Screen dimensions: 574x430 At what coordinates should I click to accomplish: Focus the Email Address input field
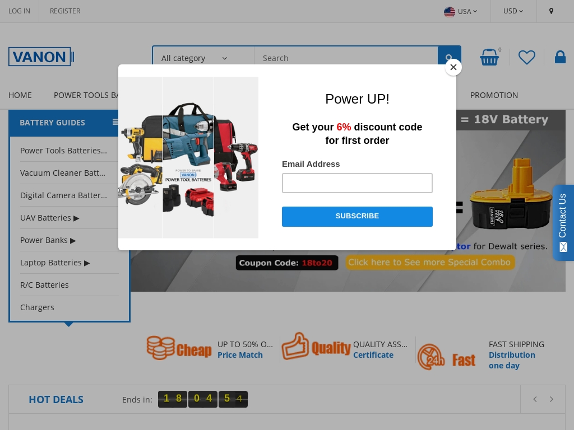click(x=357, y=183)
